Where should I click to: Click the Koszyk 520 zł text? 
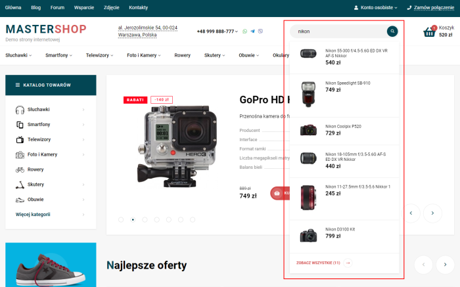click(446, 32)
